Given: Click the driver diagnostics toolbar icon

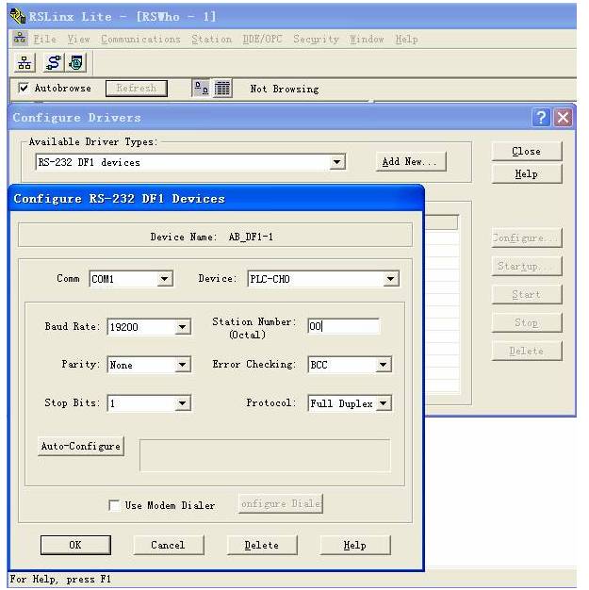Looking at the screenshot, I should 76,63.
